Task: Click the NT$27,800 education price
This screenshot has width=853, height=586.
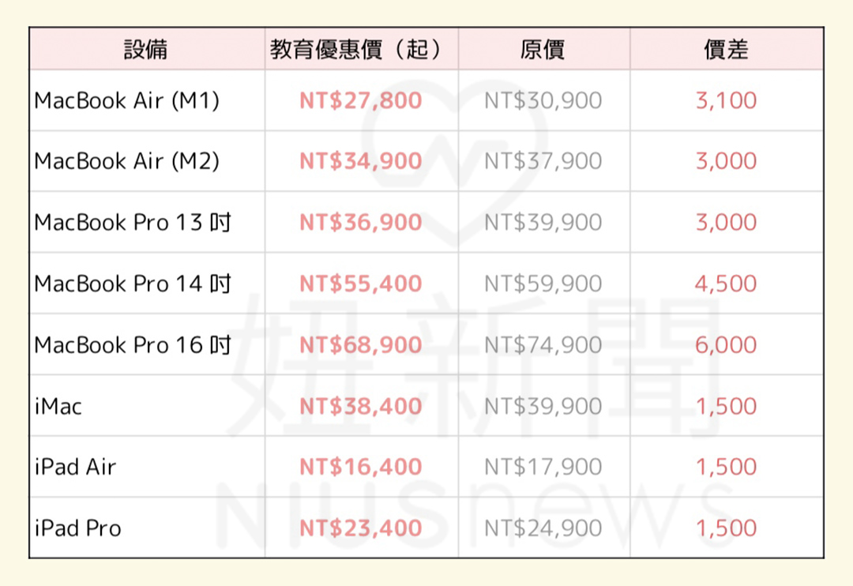Action: [361, 100]
